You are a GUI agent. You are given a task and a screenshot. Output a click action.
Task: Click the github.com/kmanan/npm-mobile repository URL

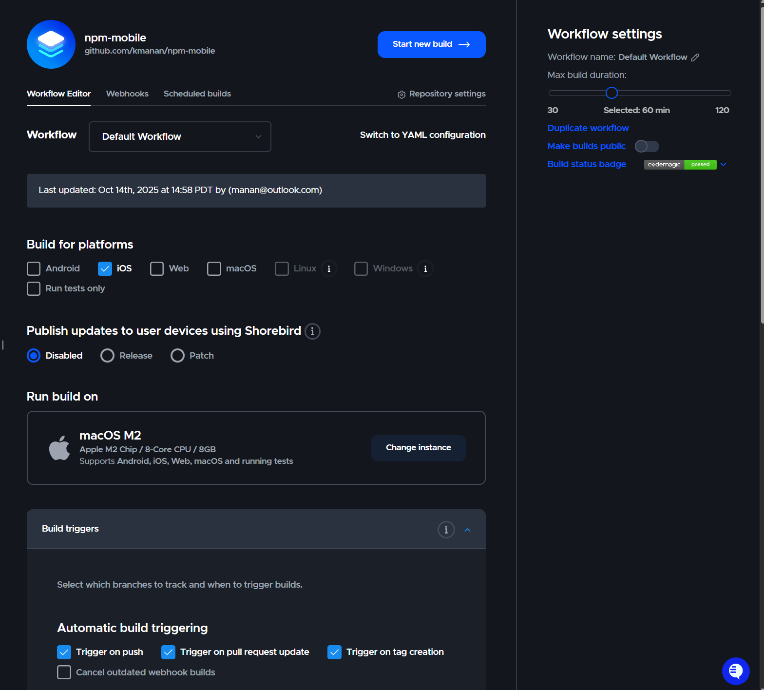coord(150,51)
